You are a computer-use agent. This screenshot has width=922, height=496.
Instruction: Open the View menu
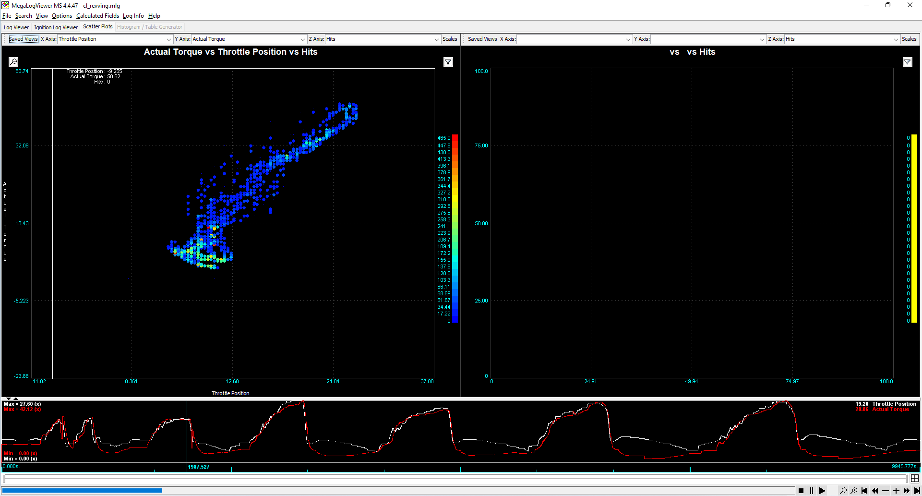click(x=42, y=16)
